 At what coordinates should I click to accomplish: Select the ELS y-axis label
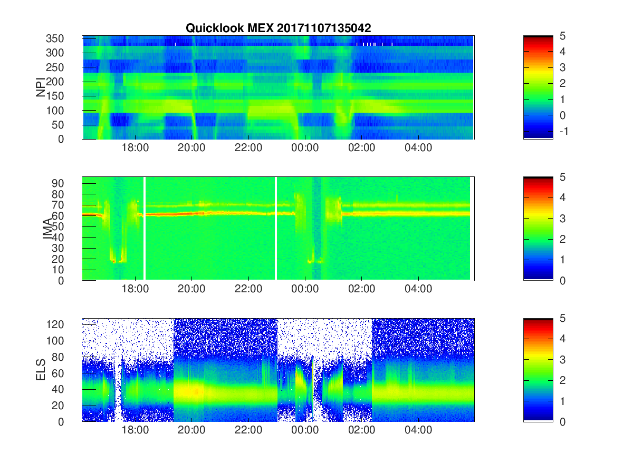pyautogui.click(x=40, y=370)
